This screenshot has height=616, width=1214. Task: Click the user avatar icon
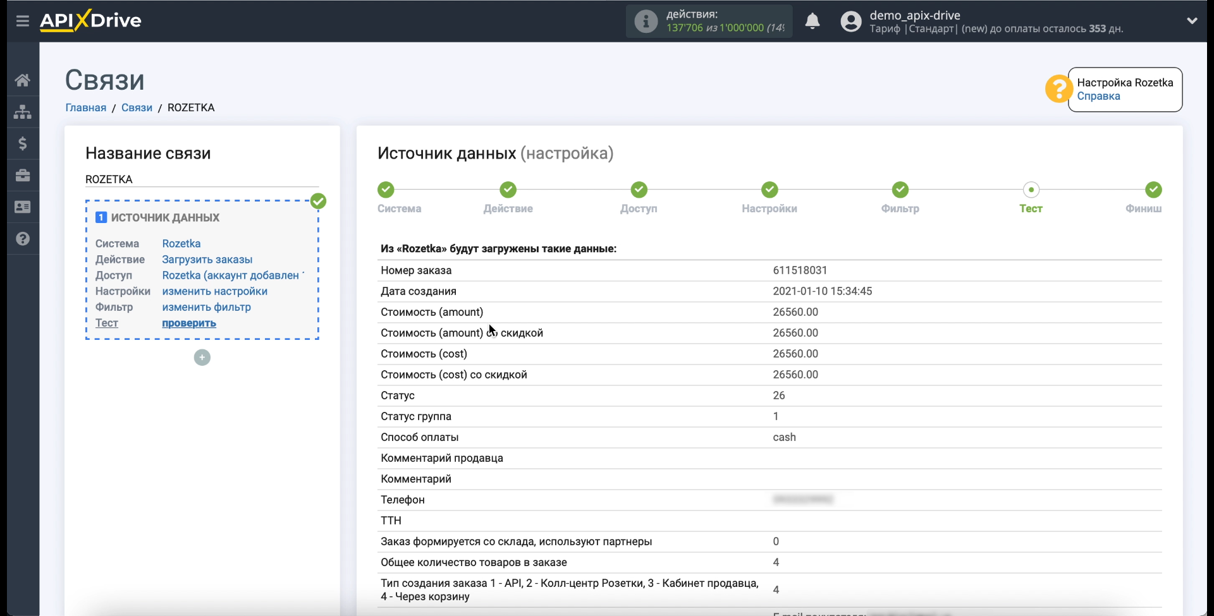pyautogui.click(x=851, y=21)
